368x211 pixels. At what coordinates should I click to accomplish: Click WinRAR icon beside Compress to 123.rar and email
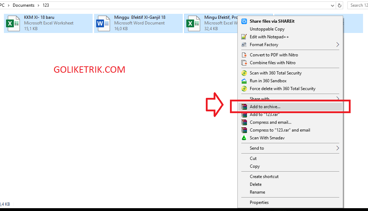(x=244, y=130)
